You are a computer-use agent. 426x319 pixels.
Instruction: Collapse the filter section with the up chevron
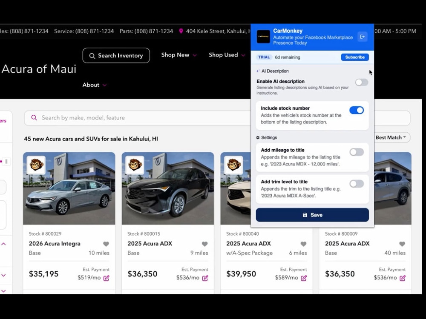pos(3,244)
